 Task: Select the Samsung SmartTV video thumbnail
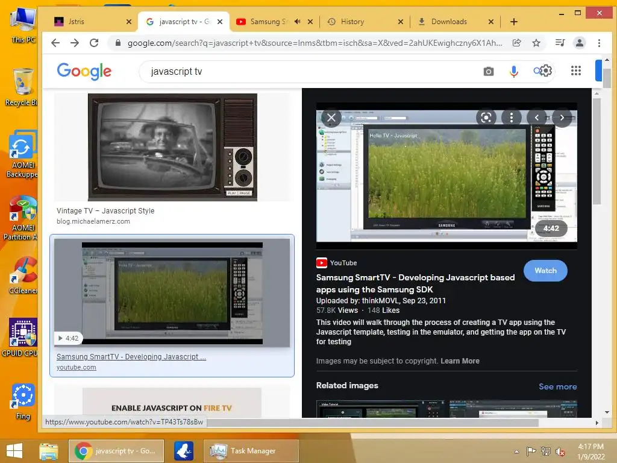coord(172,293)
